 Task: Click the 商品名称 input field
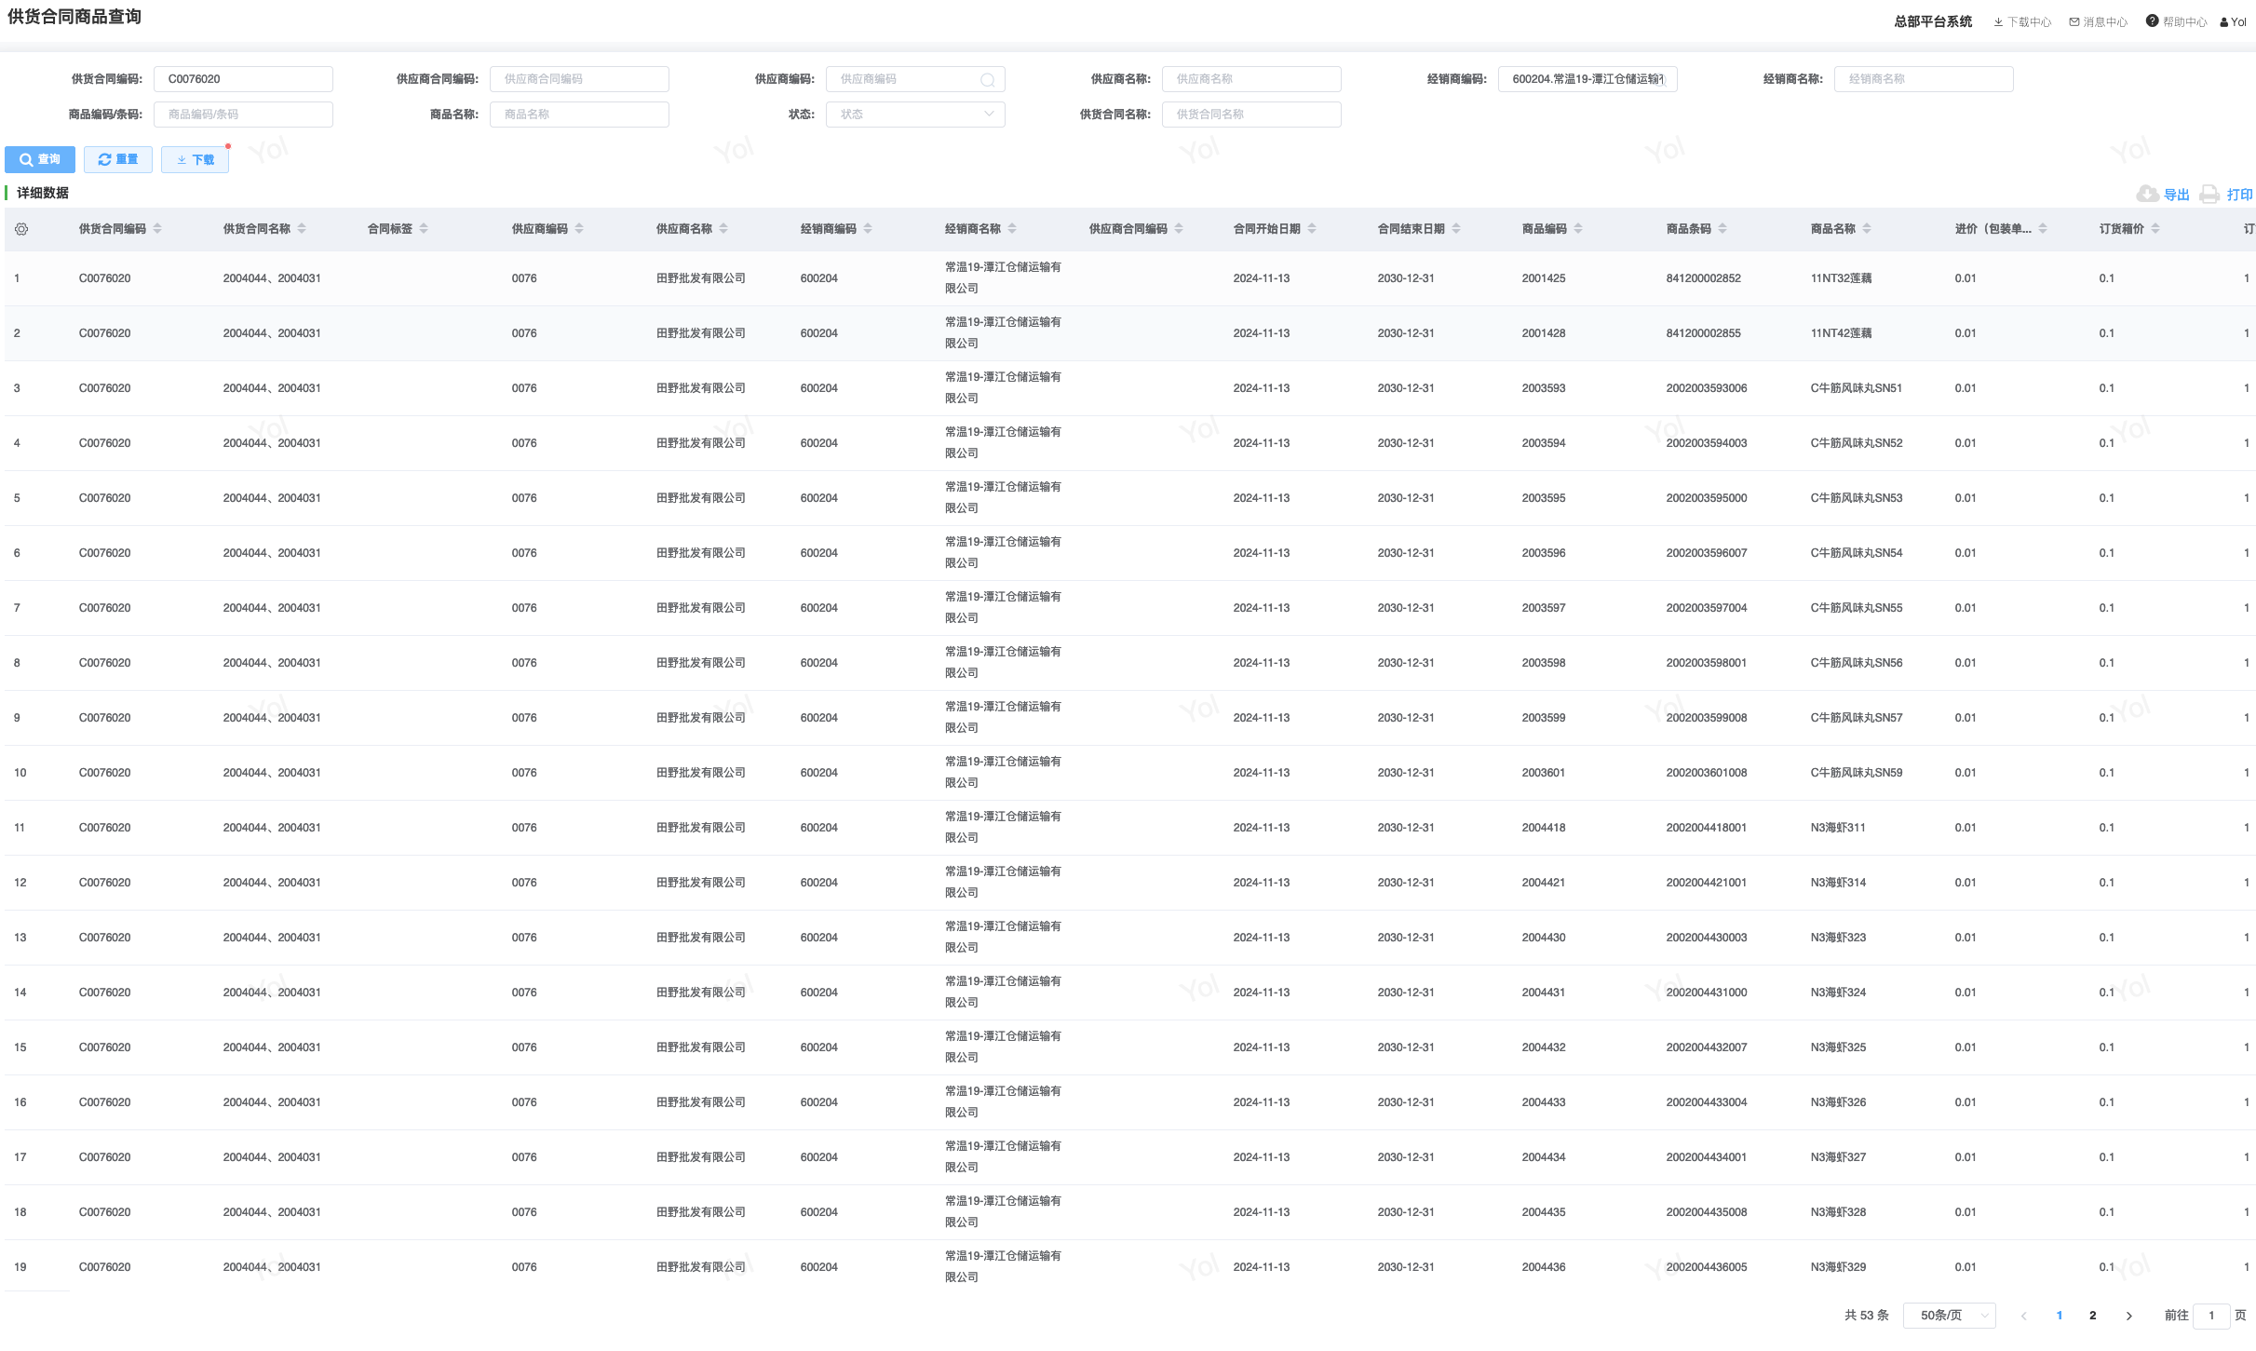tap(578, 115)
